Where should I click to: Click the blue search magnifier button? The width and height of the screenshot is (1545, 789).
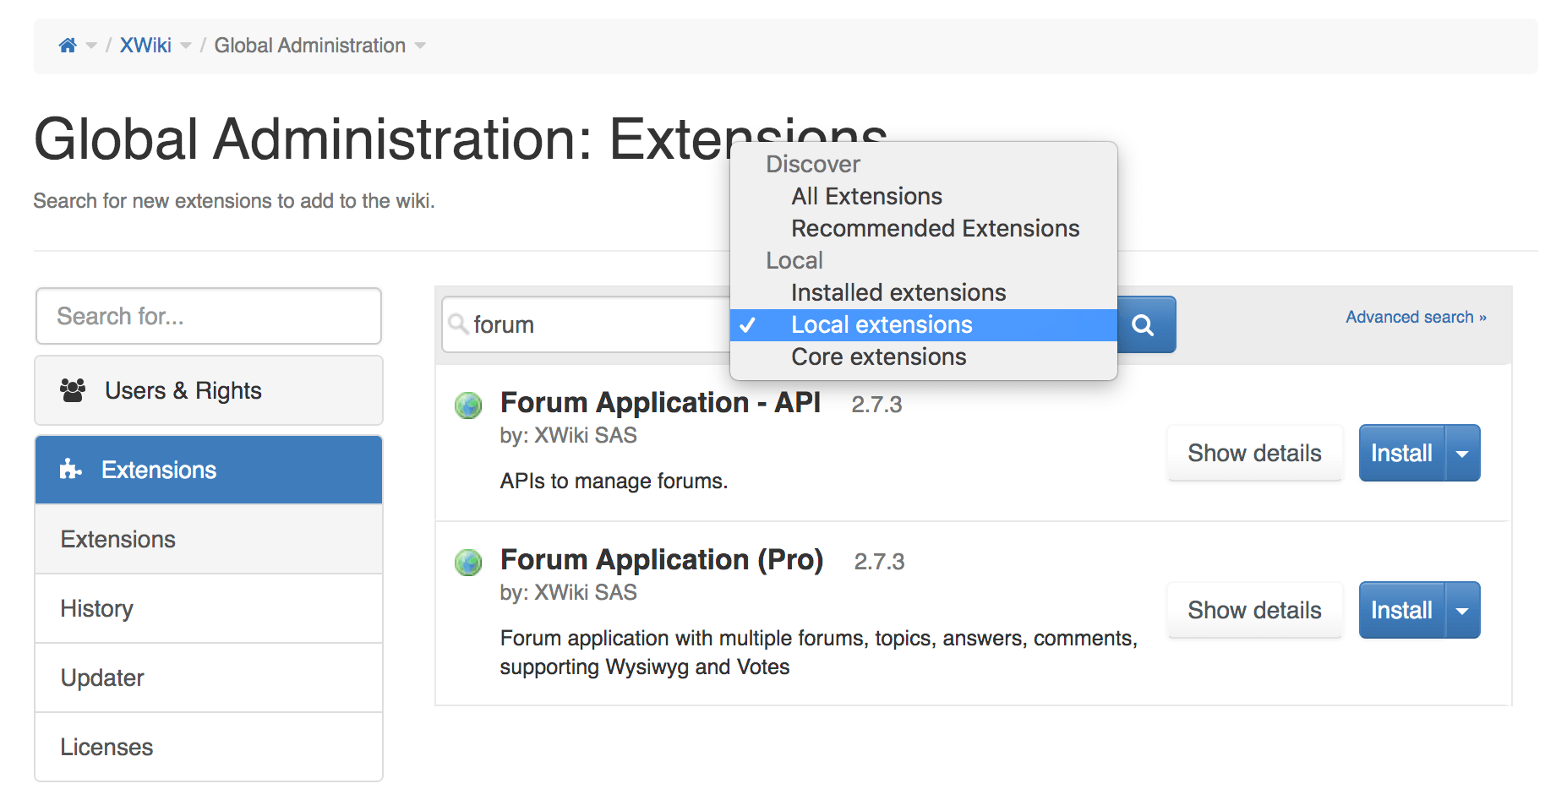1143,324
